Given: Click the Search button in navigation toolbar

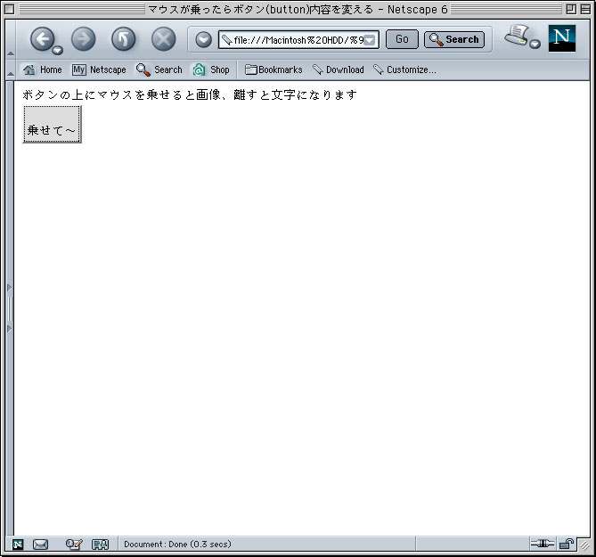Looking at the screenshot, I should 454,39.
